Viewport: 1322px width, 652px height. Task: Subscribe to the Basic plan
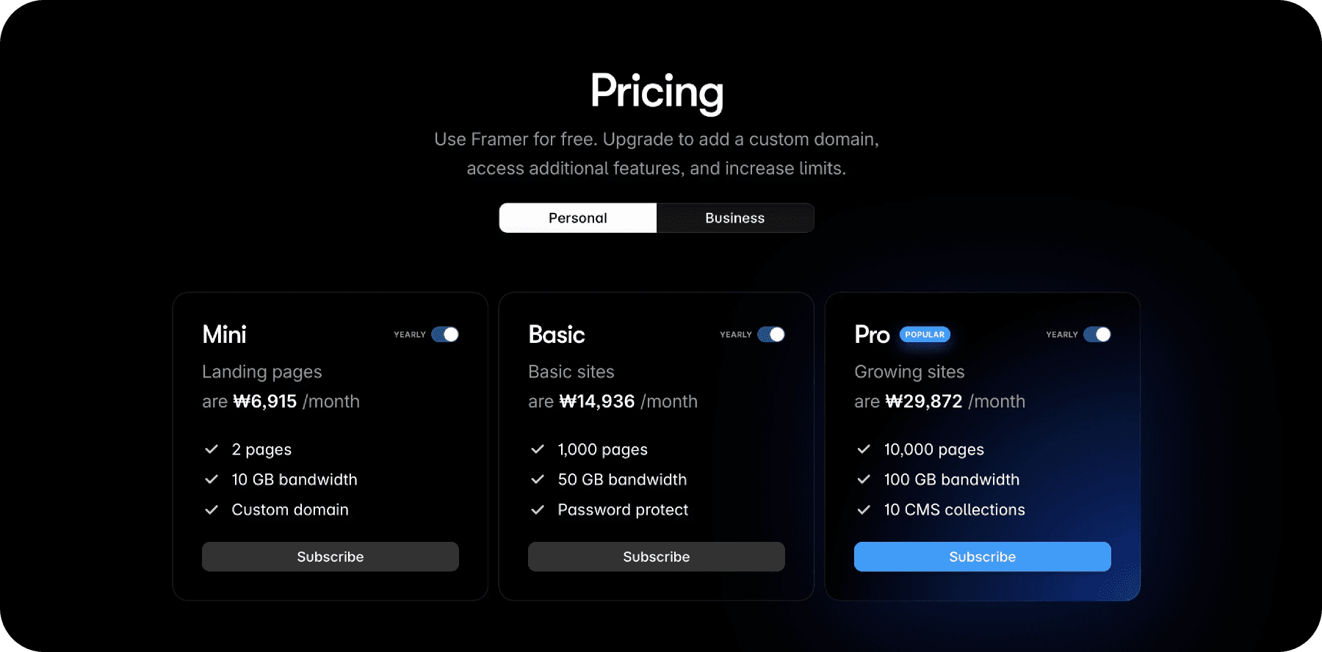coord(657,557)
